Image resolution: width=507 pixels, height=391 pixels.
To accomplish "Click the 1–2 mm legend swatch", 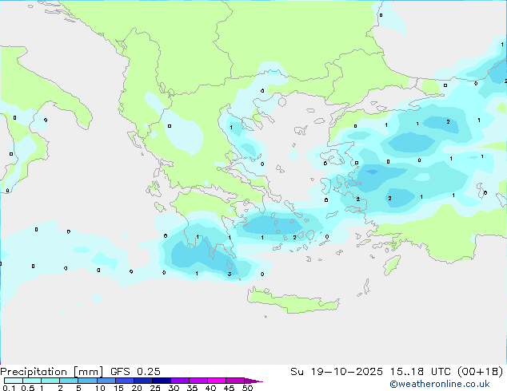I will [50, 381].
